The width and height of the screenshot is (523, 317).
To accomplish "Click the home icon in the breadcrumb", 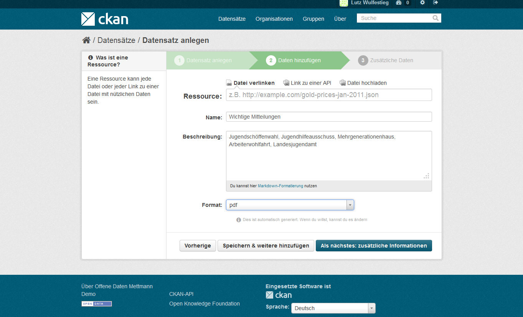I will coord(86,40).
